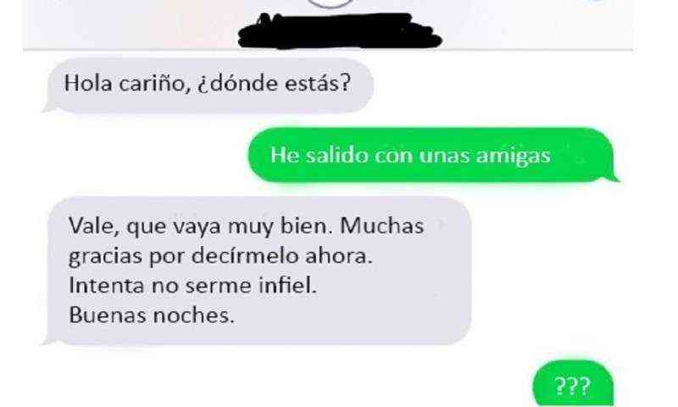Click the word 'Muchas' in gray bubble

[x=382, y=226]
